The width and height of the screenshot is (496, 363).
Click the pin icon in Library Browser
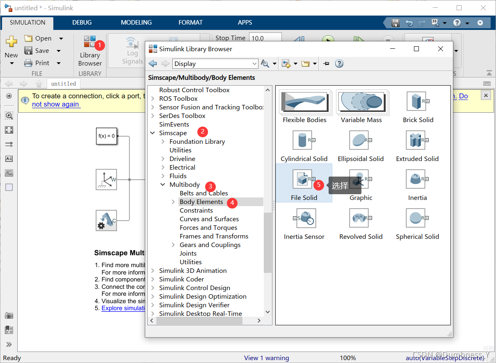point(327,64)
